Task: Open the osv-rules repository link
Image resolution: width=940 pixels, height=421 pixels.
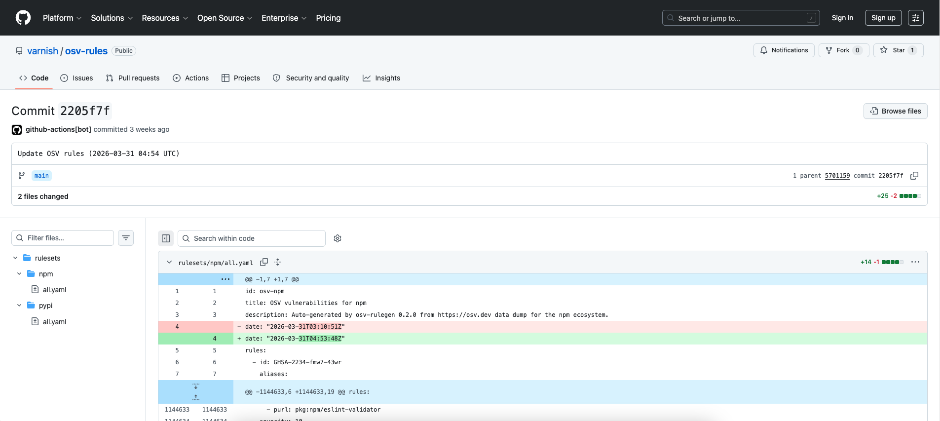Action: point(86,51)
